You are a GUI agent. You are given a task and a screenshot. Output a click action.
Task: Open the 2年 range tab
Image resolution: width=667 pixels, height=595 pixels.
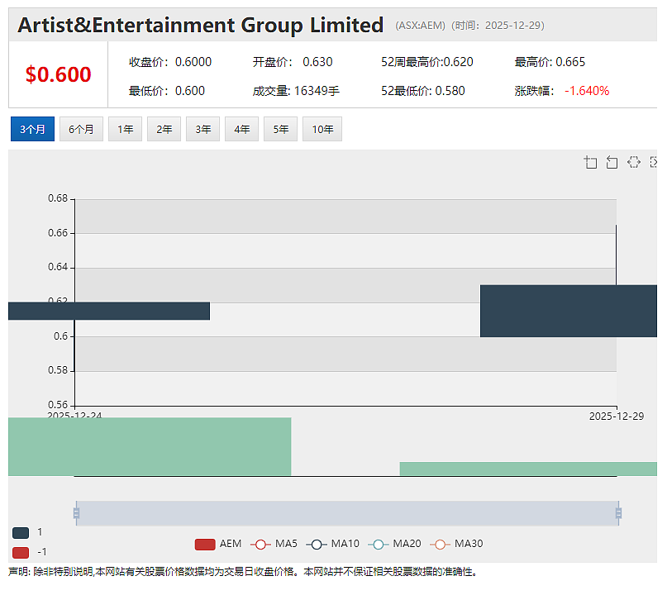coord(164,129)
